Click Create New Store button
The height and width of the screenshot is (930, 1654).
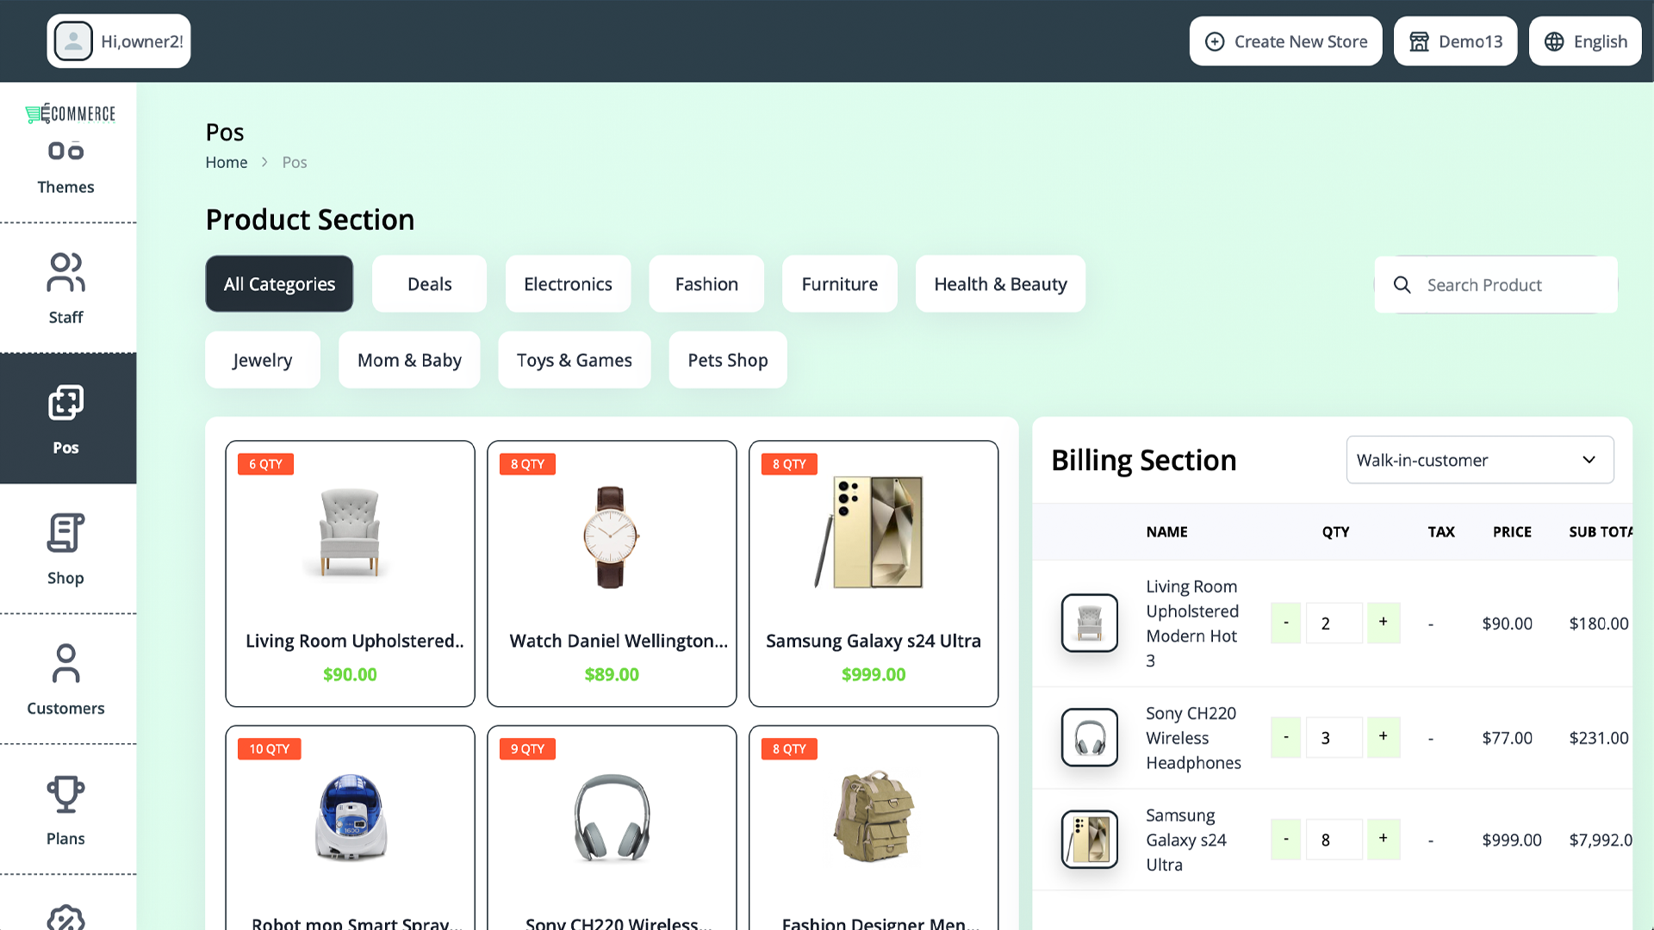click(x=1285, y=41)
